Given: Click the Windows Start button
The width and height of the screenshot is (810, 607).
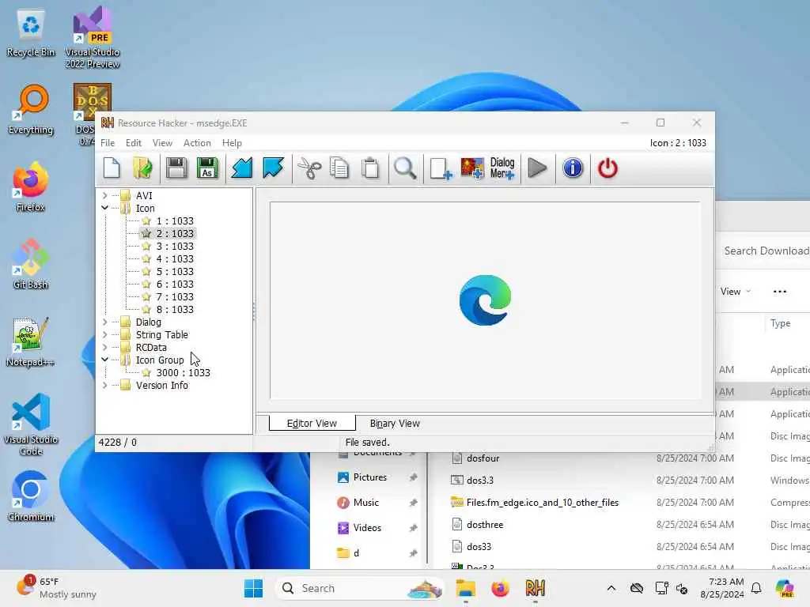Looking at the screenshot, I should pos(253,588).
